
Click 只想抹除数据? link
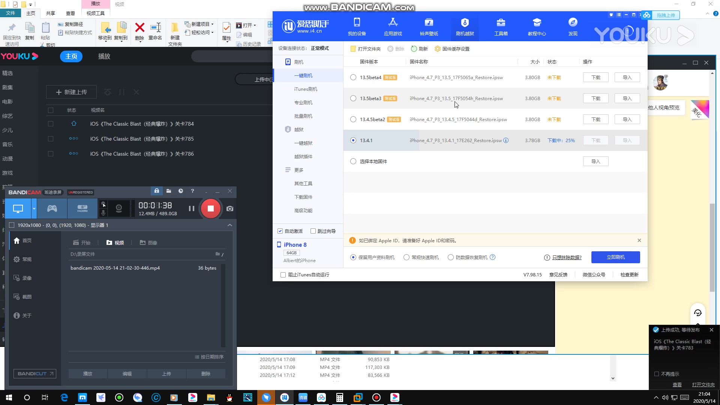click(567, 257)
